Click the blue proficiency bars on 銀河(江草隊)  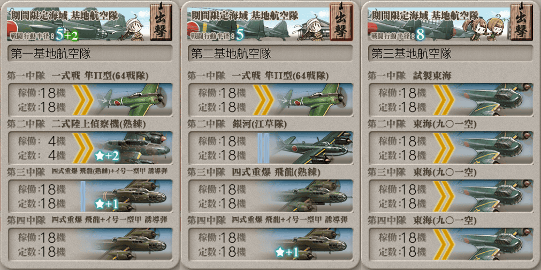point(263,147)
